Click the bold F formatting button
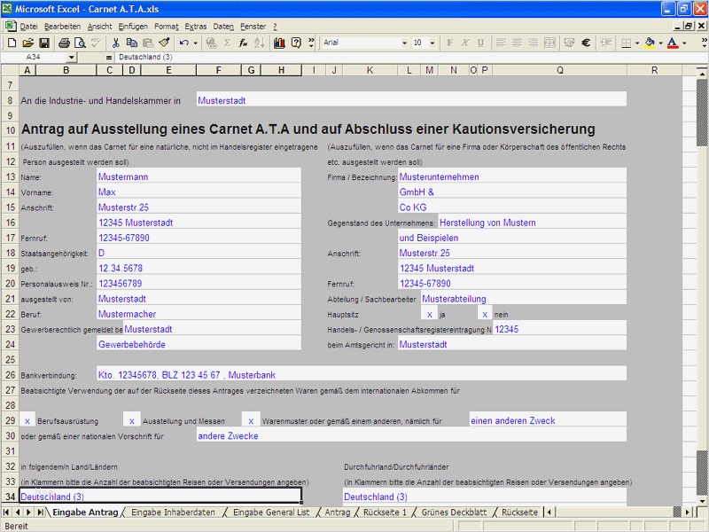This screenshot has height=532, width=709. (450, 42)
